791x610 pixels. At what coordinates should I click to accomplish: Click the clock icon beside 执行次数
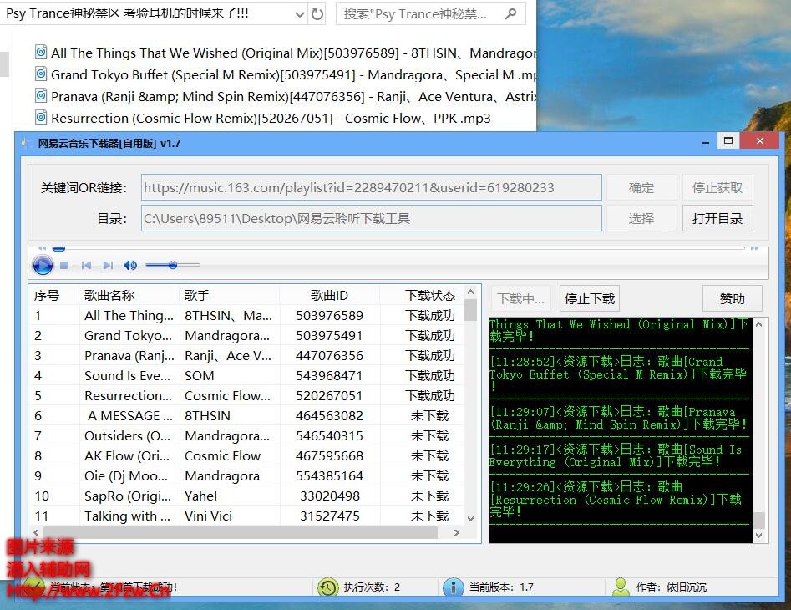tap(328, 587)
